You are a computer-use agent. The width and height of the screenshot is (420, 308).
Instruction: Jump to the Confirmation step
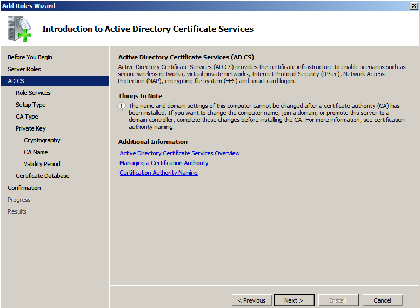[24, 188]
